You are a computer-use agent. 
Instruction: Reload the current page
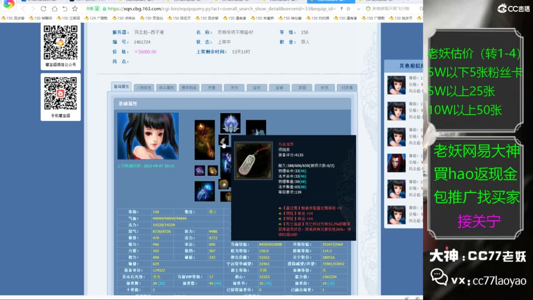tap(43, 8)
